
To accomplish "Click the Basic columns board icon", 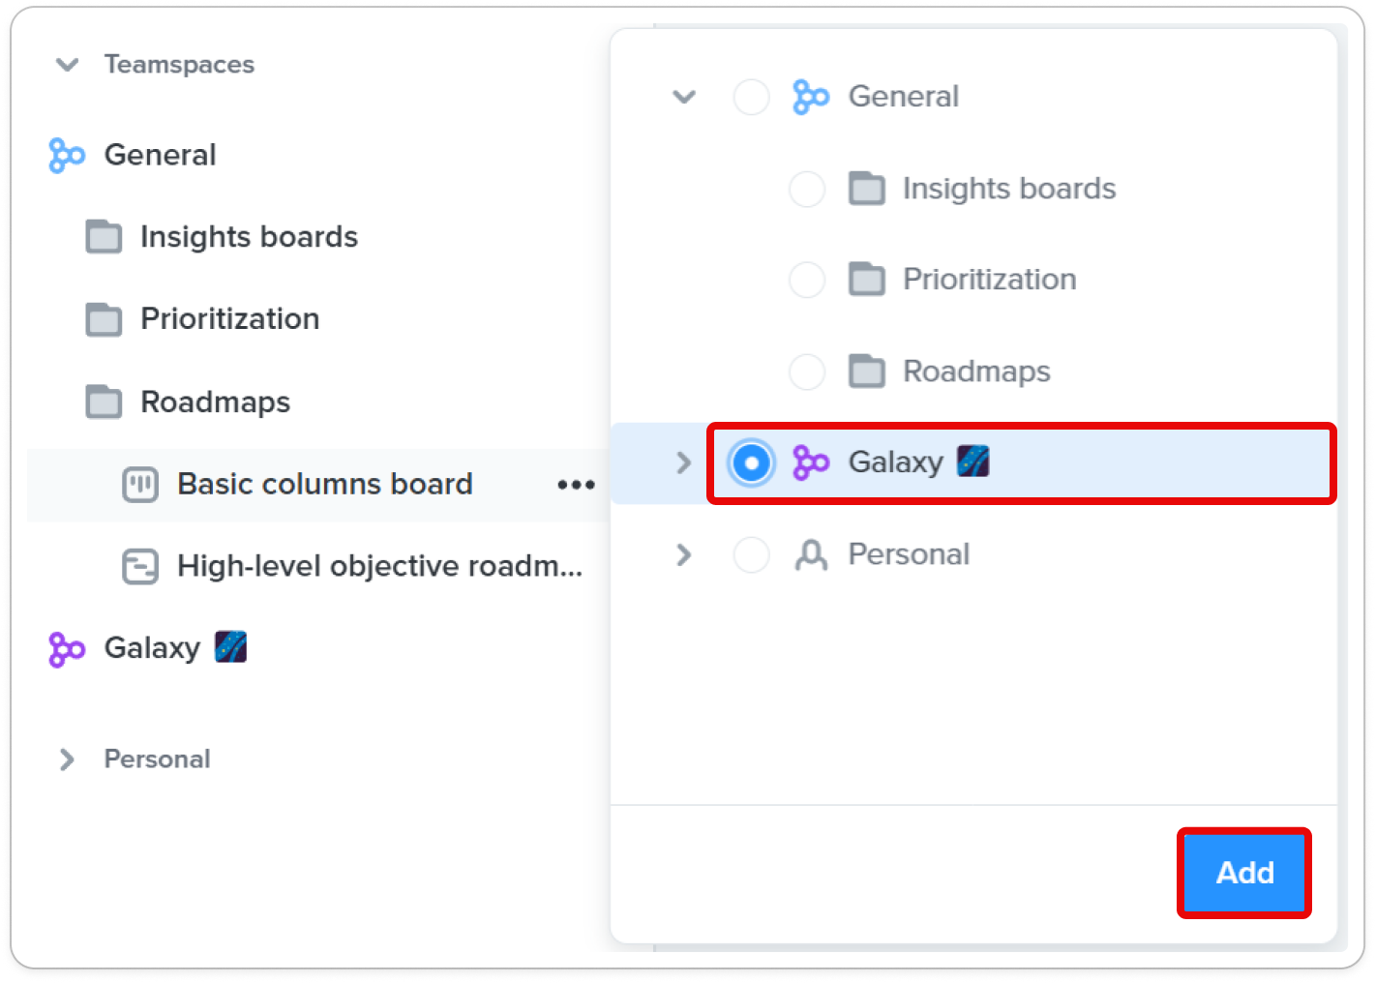I will [x=140, y=484].
